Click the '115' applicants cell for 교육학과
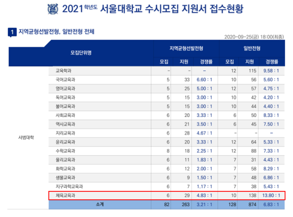 point(252,71)
